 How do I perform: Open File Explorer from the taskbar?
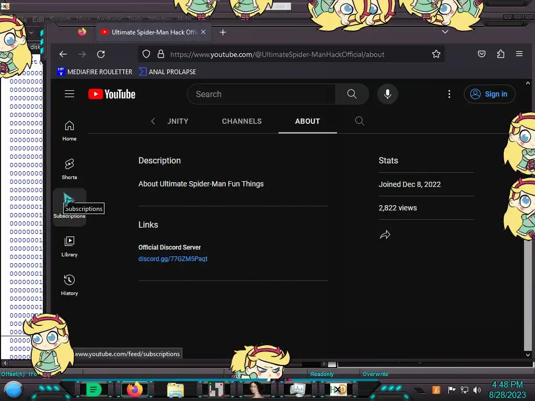point(176,390)
